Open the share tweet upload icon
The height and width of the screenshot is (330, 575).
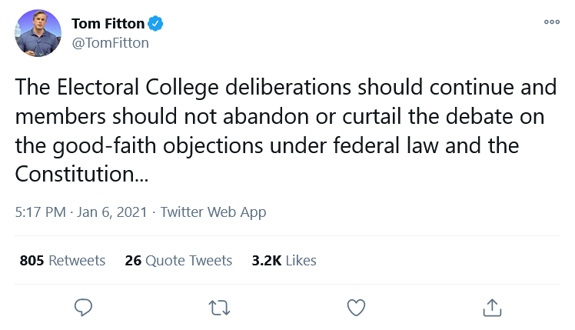(492, 307)
